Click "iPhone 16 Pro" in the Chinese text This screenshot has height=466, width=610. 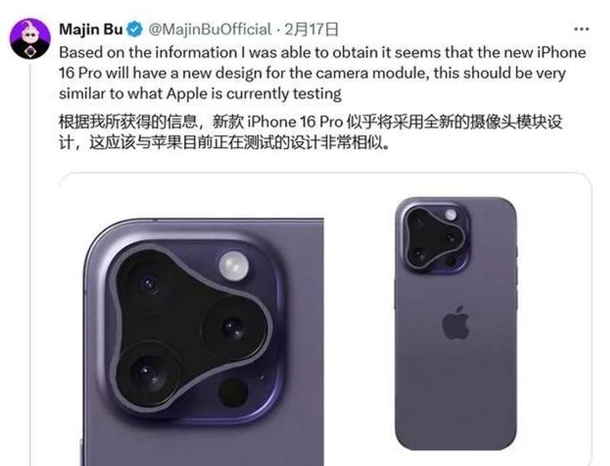[295, 122]
